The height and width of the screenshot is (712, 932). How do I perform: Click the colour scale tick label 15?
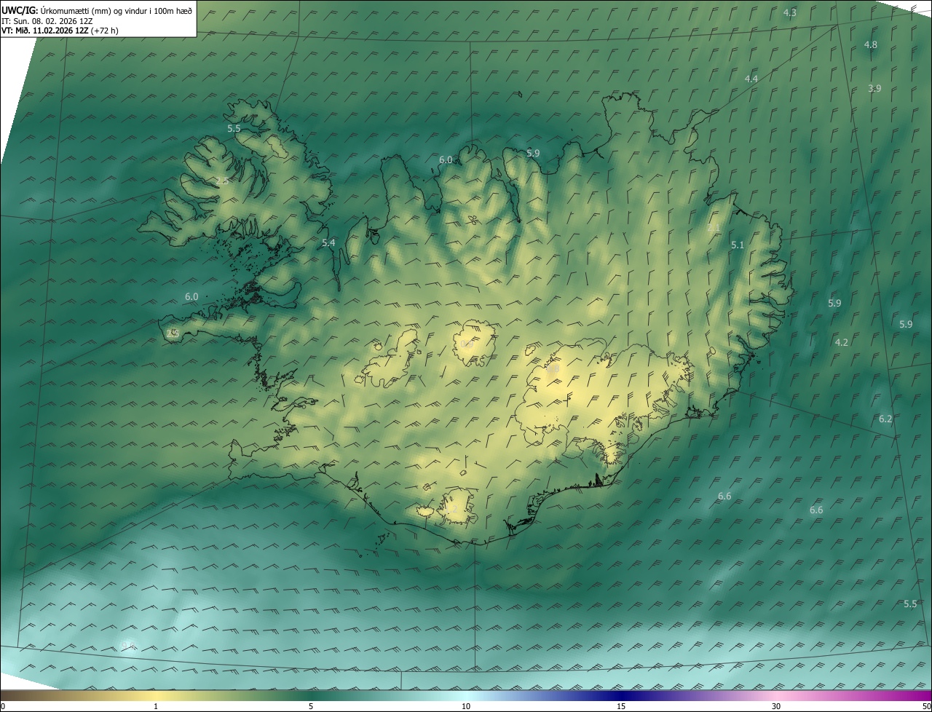pyautogui.click(x=621, y=706)
